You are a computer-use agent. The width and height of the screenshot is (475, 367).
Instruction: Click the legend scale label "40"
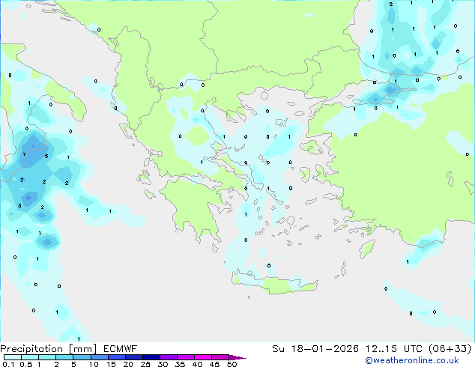[x=197, y=364]
